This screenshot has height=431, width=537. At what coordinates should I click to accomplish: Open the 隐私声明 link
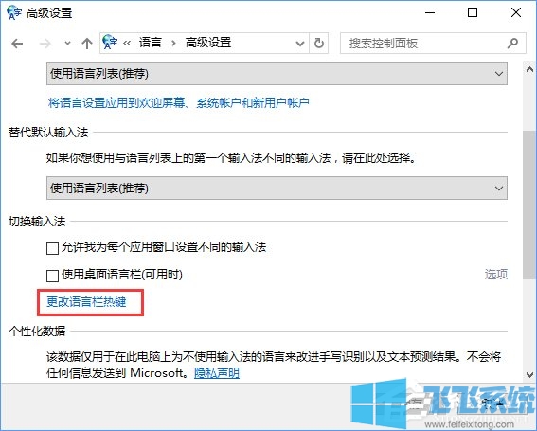click(x=217, y=372)
